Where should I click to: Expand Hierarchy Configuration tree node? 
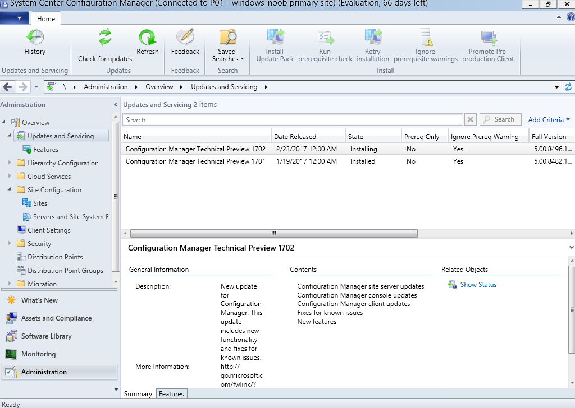pos(10,163)
